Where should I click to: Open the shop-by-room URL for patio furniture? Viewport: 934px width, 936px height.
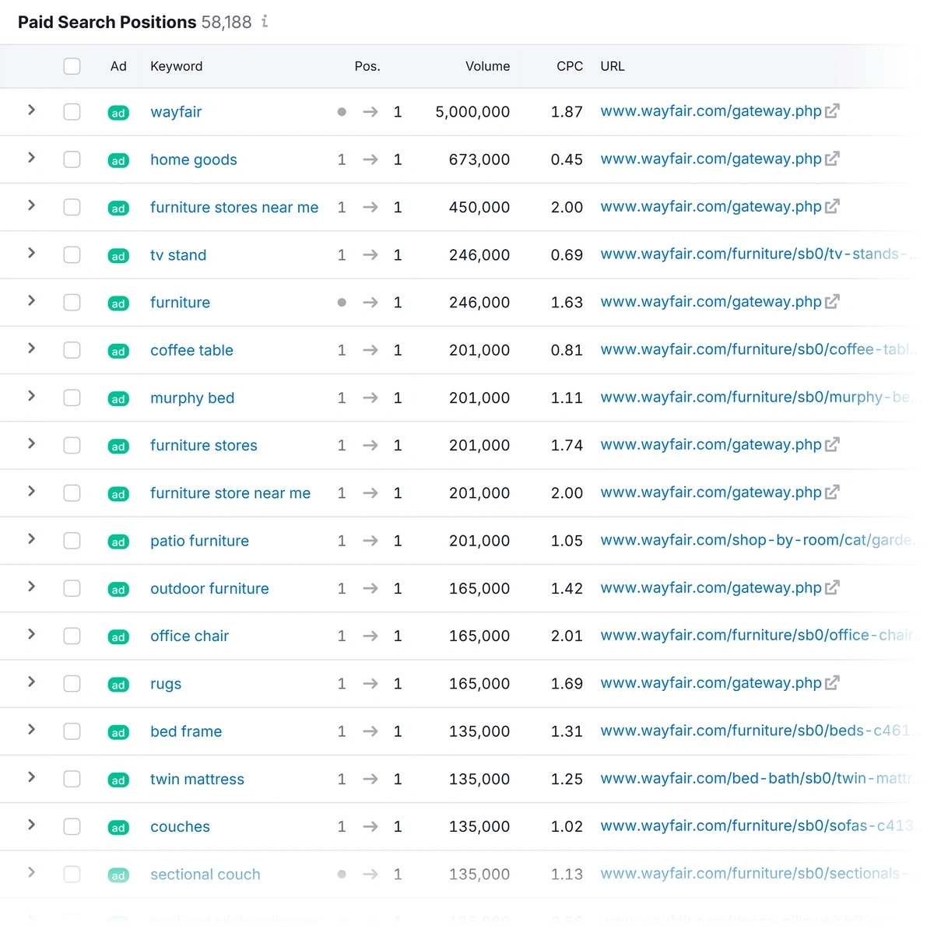756,540
